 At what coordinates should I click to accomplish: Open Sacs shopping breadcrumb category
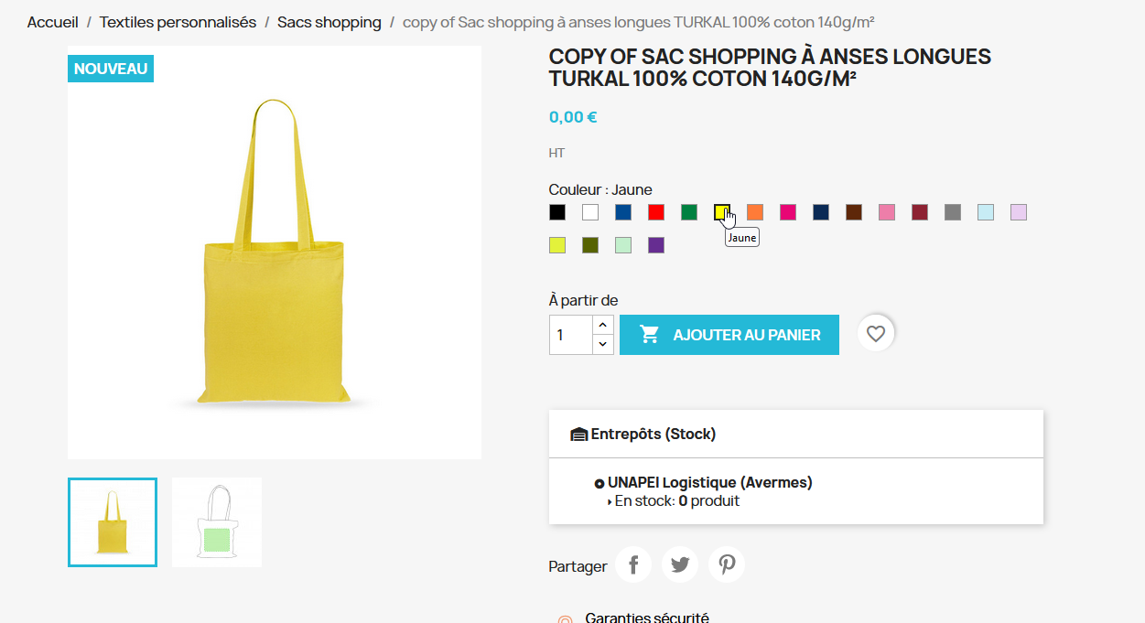(329, 22)
